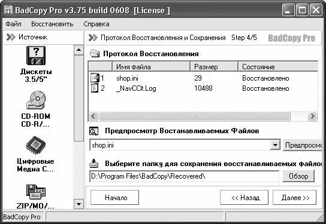The image size is (326, 224).
Task: Choose the CD-ROM CD-R source icon
Action: (x=36, y=100)
